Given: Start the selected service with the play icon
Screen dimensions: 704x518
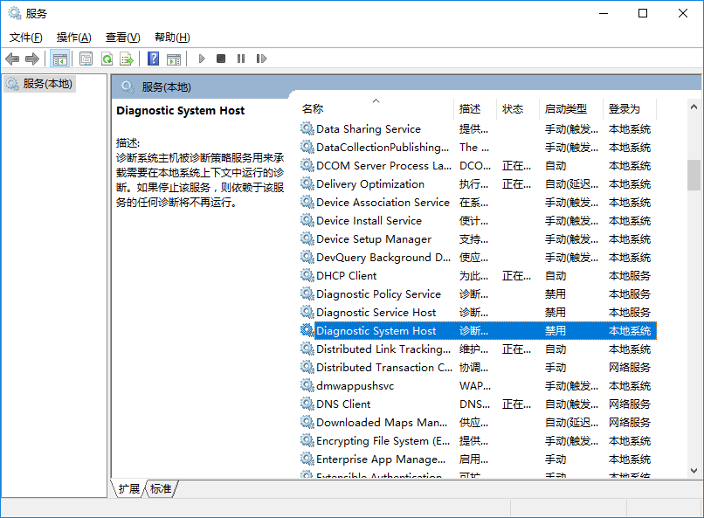Looking at the screenshot, I should (201, 59).
